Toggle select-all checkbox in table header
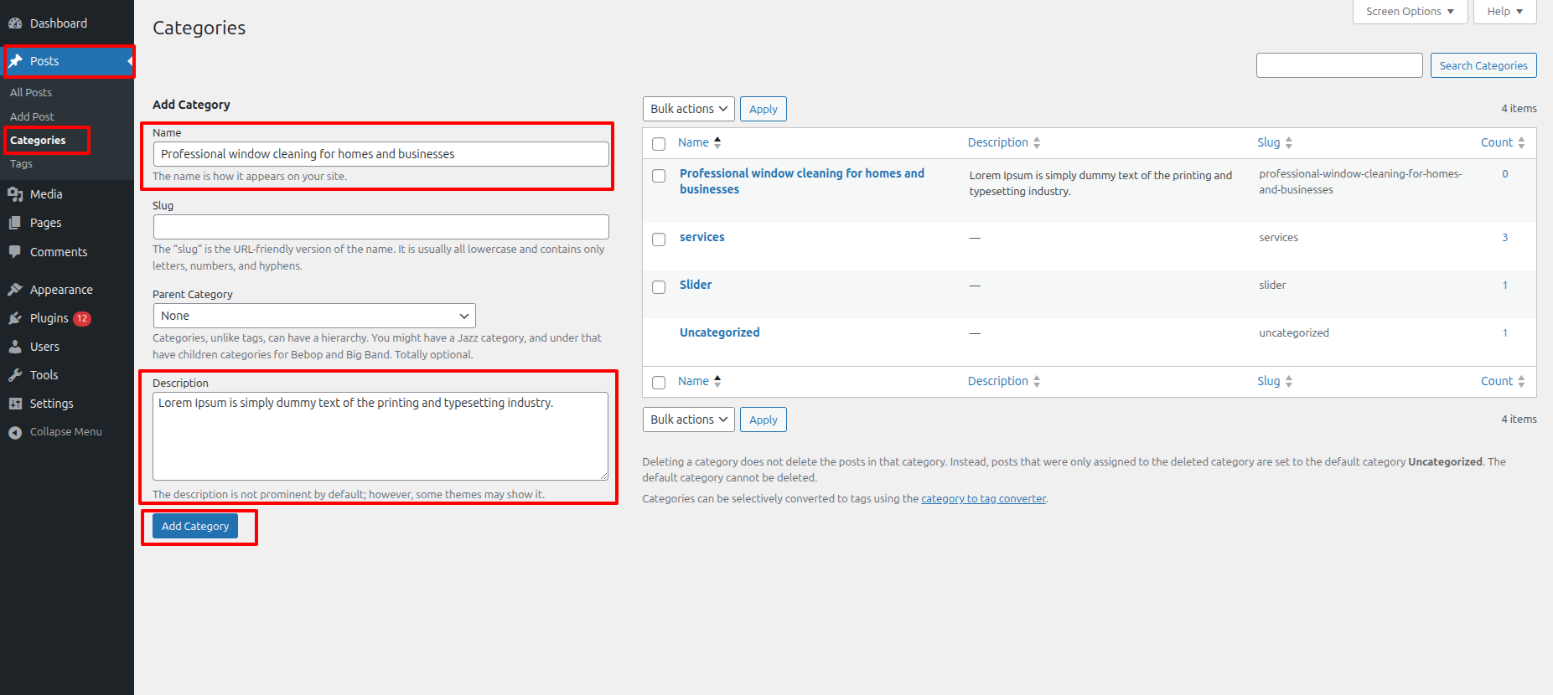1553x695 pixels. [659, 144]
